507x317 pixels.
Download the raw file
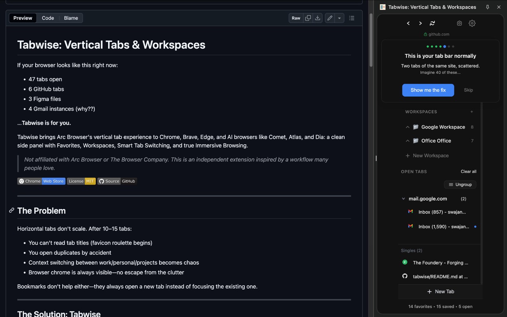[x=317, y=18]
